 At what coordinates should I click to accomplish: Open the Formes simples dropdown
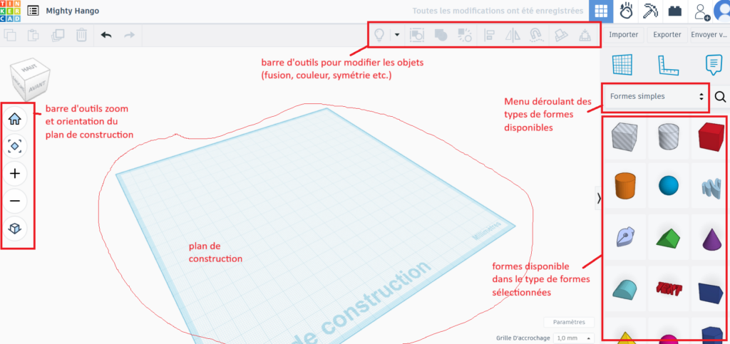tap(655, 96)
